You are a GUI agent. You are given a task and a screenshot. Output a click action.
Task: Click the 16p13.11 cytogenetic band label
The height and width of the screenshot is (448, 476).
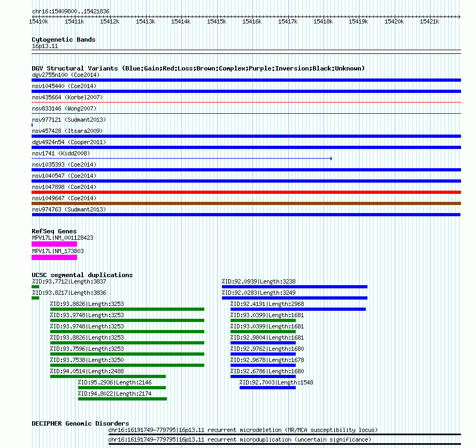tap(45, 46)
